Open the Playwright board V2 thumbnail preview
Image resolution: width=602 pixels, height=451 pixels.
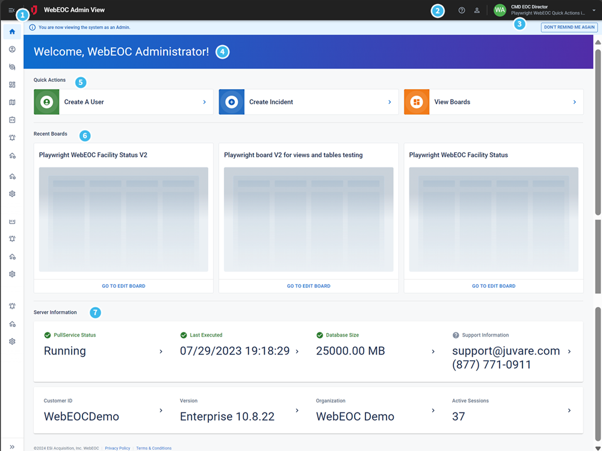click(x=308, y=219)
